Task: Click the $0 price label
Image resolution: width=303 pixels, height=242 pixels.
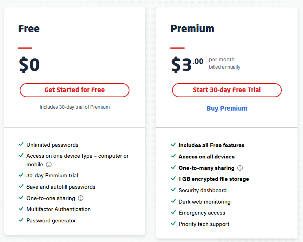Action: pyautogui.click(x=29, y=65)
